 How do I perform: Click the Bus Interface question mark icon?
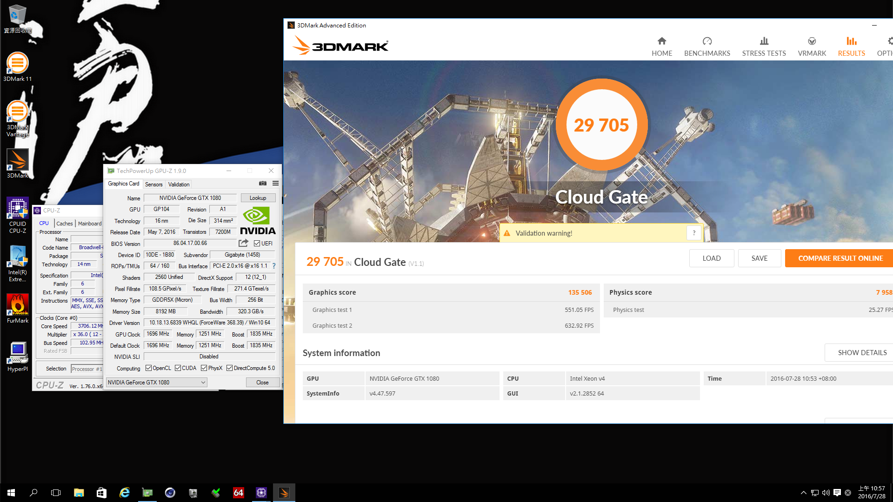click(x=274, y=266)
